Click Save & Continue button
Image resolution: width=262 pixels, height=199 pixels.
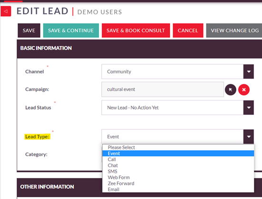click(x=71, y=30)
